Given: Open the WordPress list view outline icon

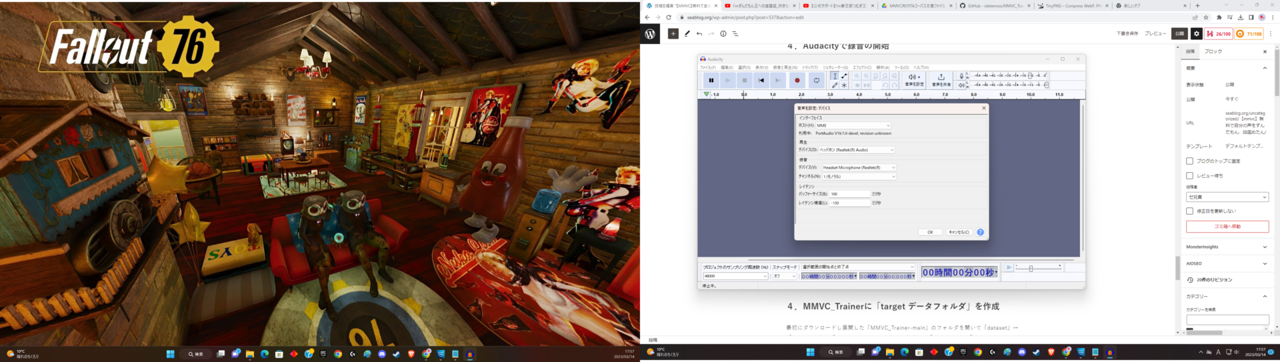Looking at the screenshot, I should (x=735, y=33).
